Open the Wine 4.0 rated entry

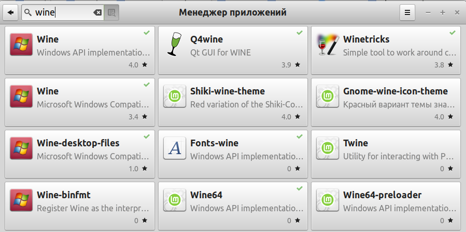(x=80, y=50)
